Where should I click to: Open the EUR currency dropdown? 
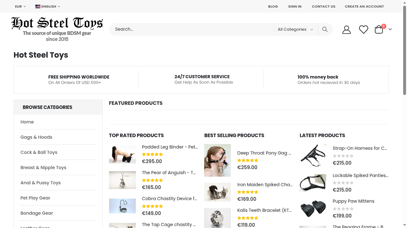[20, 6]
